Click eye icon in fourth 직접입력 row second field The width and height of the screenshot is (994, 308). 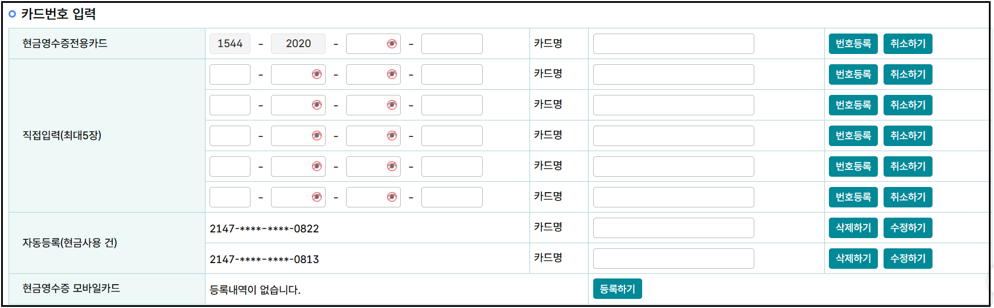click(317, 167)
